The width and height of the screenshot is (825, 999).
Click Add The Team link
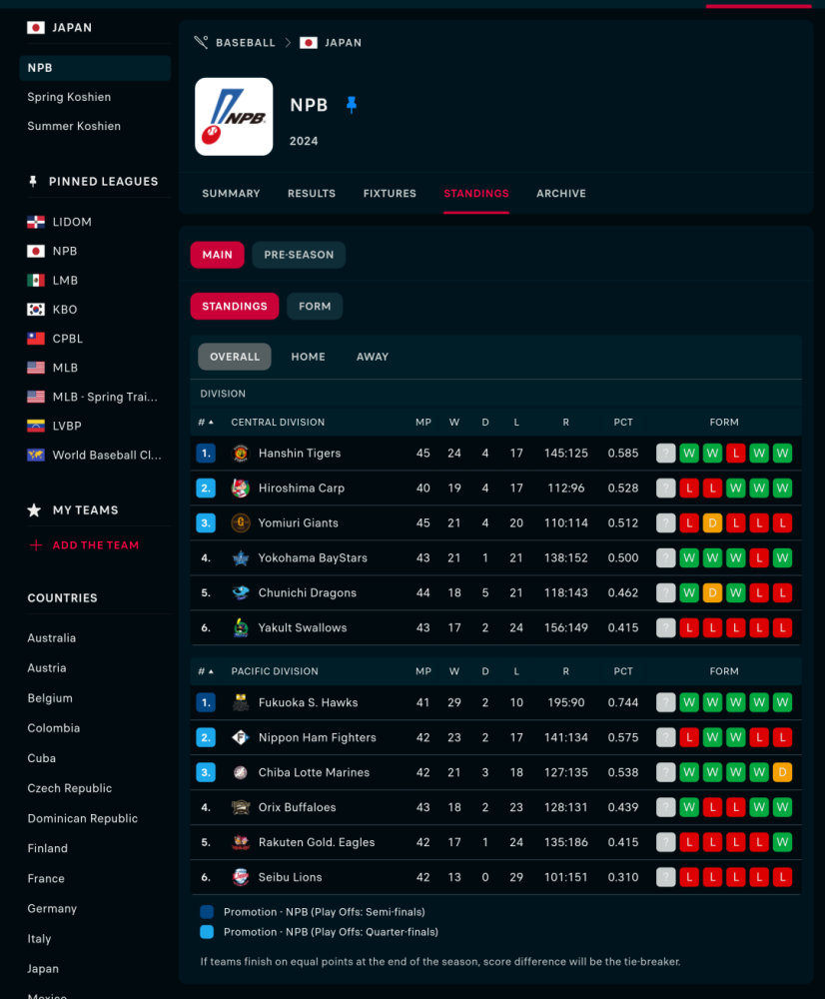96,545
